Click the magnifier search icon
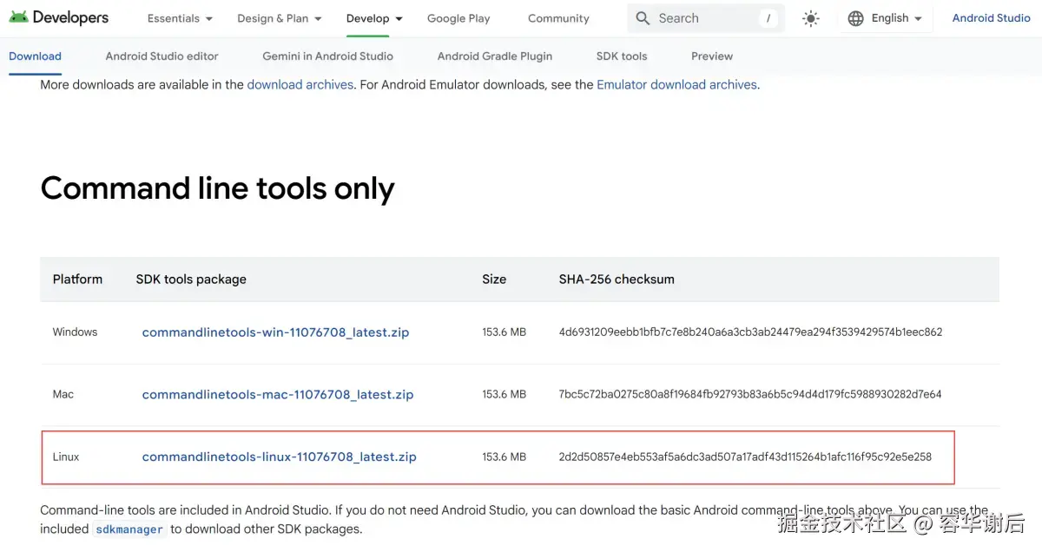The width and height of the screenshot is (1042, 552). point(643,18)
